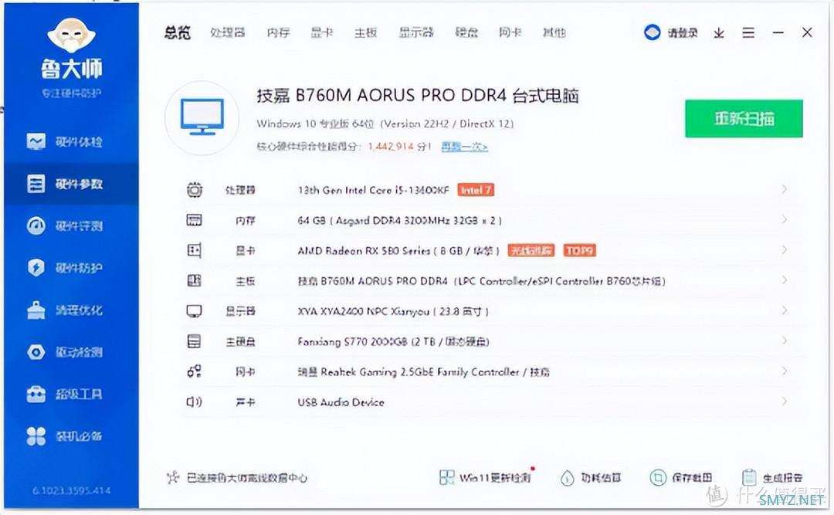
Task: Click the motherboard icon
Action: 194,280
